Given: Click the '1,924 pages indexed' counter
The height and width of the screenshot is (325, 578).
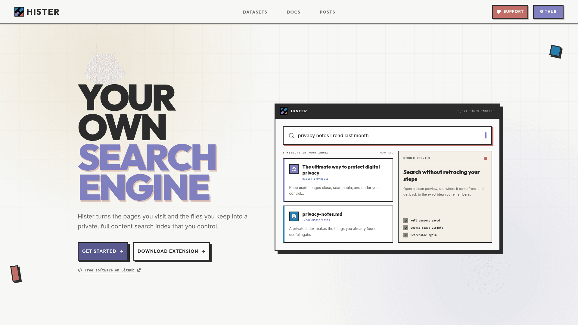Looking at the screenshot, I should click(x=476, y=111).
